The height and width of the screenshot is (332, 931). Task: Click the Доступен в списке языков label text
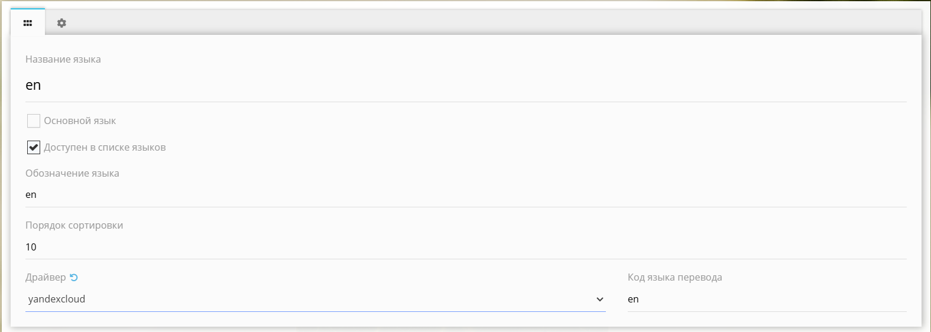(105, 148)
